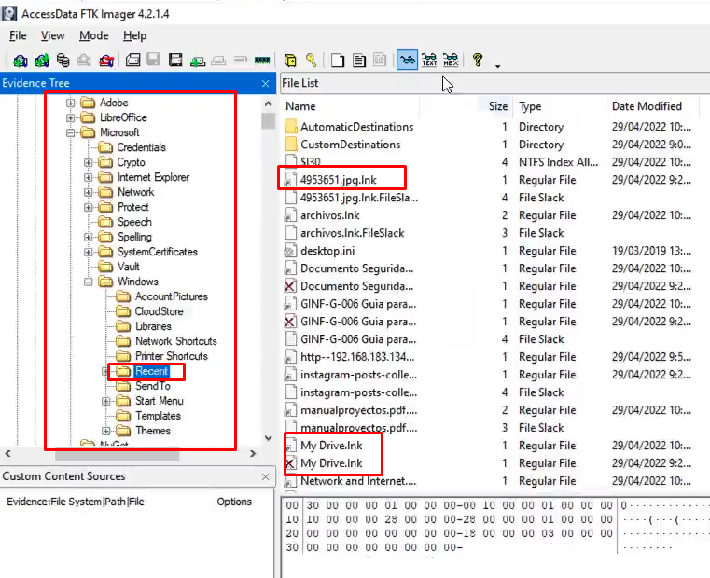710x578 pixels.
Task: Click Remove All Evidence Items icon
Action: tap(106, 61)
